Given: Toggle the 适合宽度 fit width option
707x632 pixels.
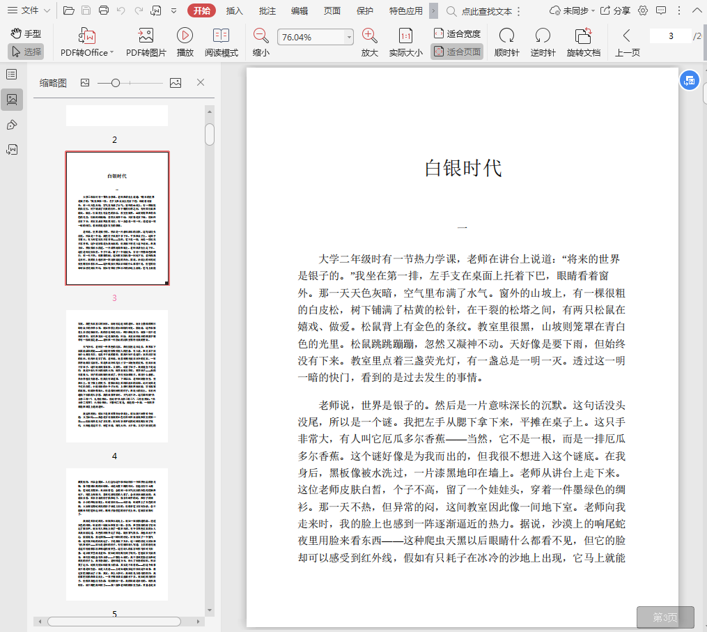Looking at the screenshot, I should click(x=458, y=33).
